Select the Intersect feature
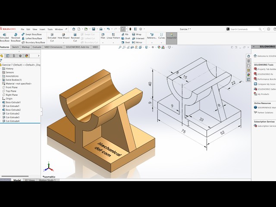Image resolution: width=276 pixels, height=207 pixels. (138, 38)
